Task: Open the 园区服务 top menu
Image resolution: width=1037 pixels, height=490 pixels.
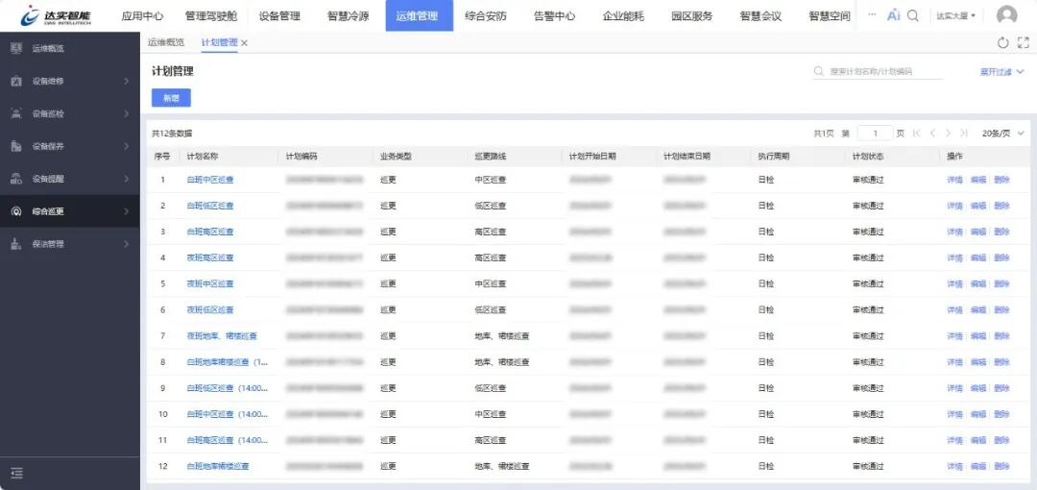Action: pyautogui.click(x=691, y=16)
